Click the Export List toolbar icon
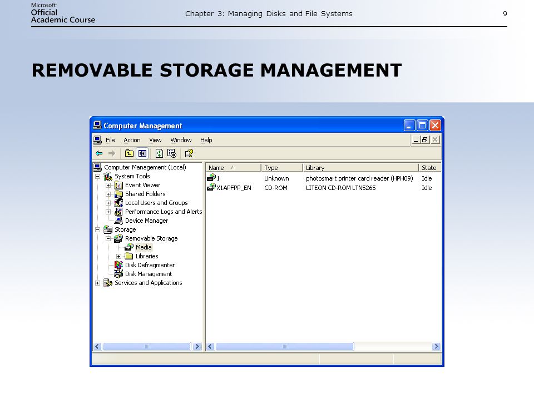Screen dimensions: 534x400 coord(172,153)
